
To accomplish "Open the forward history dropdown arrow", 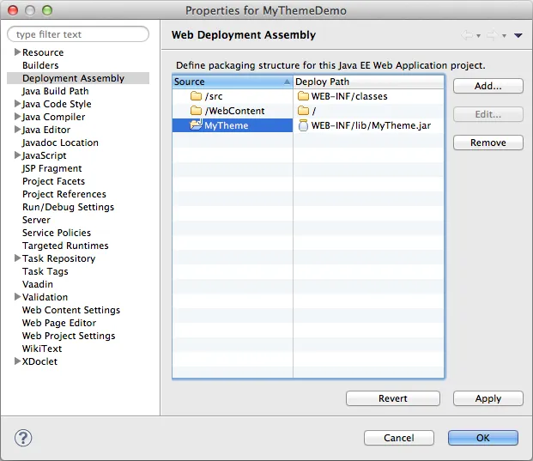I will coord(504,36).
